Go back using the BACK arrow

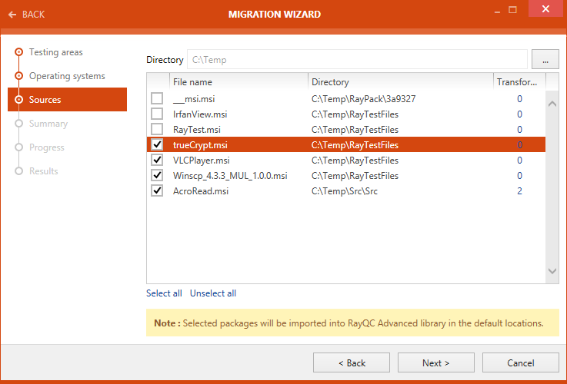coord(12,15)
